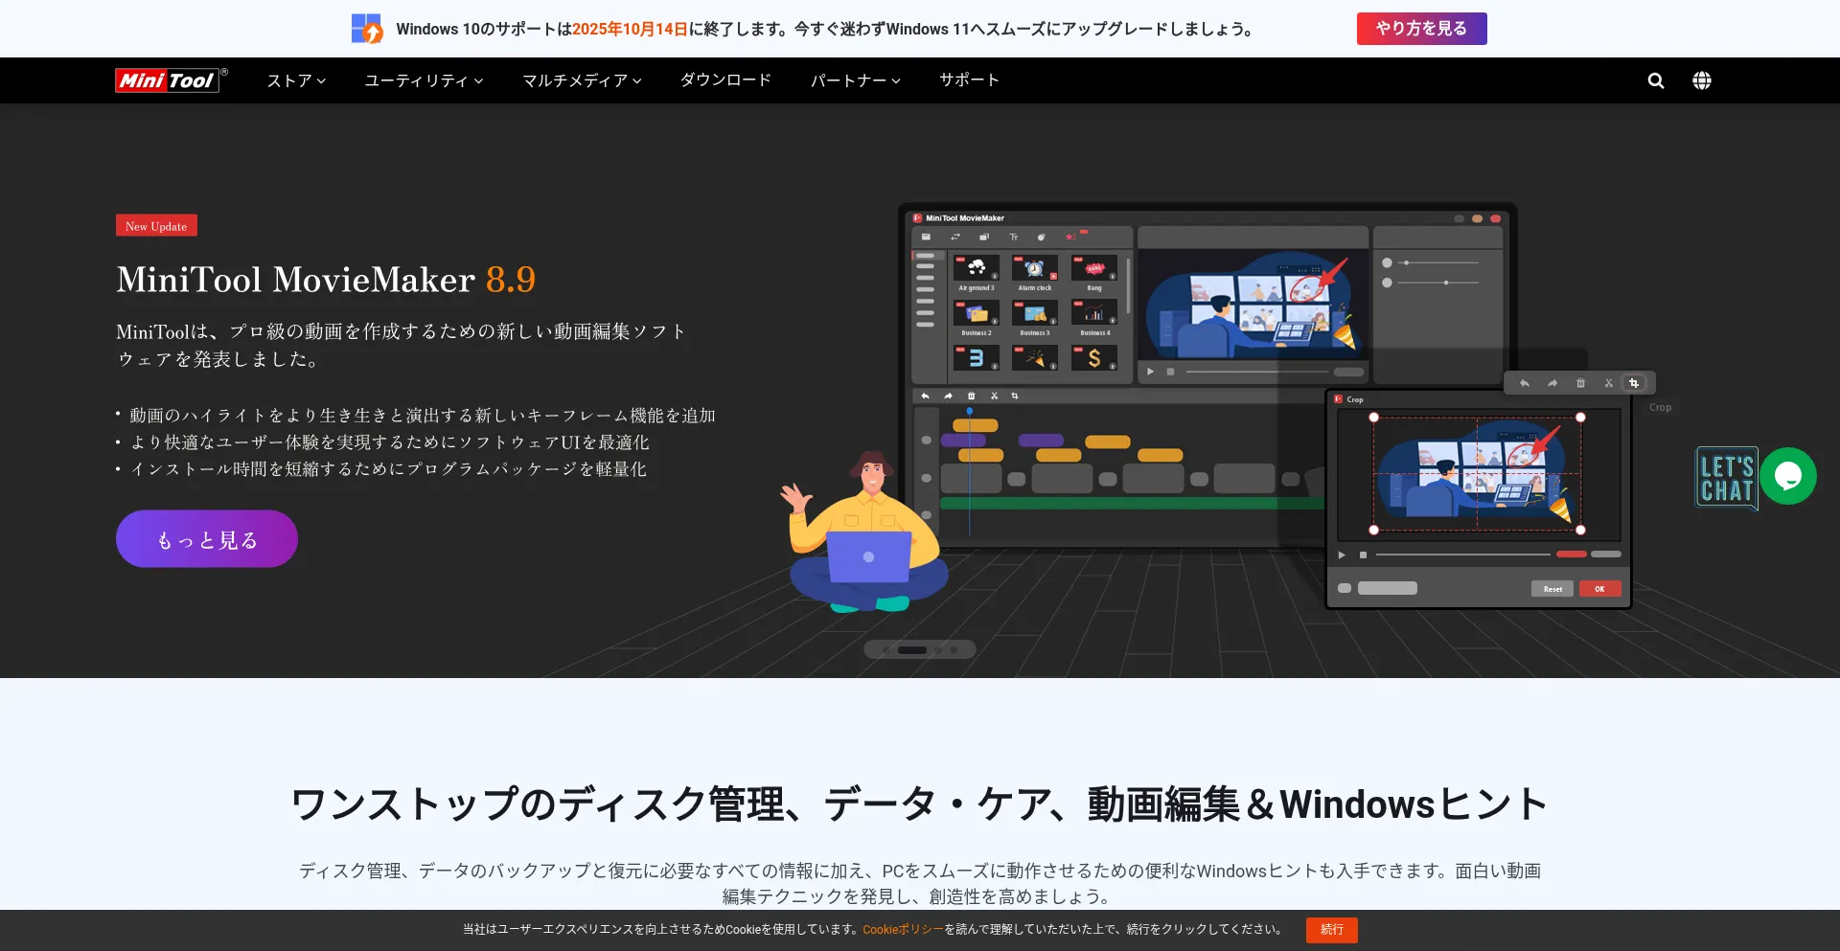This screenshot has width=1840, height=951.
Task: Select the active second carousel indicator
Action: tap(912, 650)
